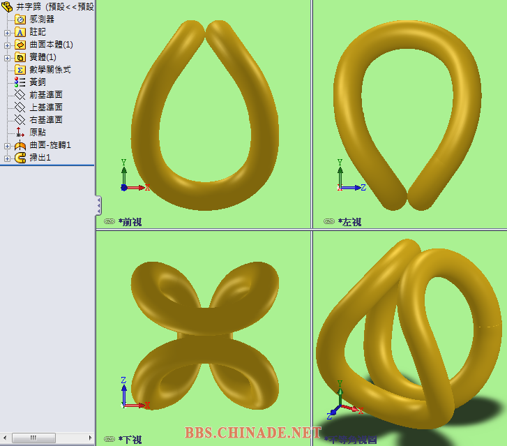Click the *前視 view label

coord(130,222)
